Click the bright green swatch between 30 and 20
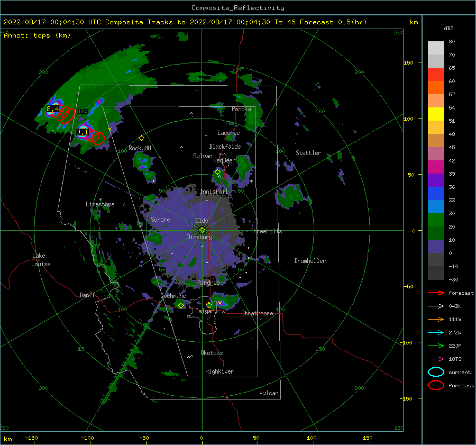Screen dimensions: 476x445 436,220
